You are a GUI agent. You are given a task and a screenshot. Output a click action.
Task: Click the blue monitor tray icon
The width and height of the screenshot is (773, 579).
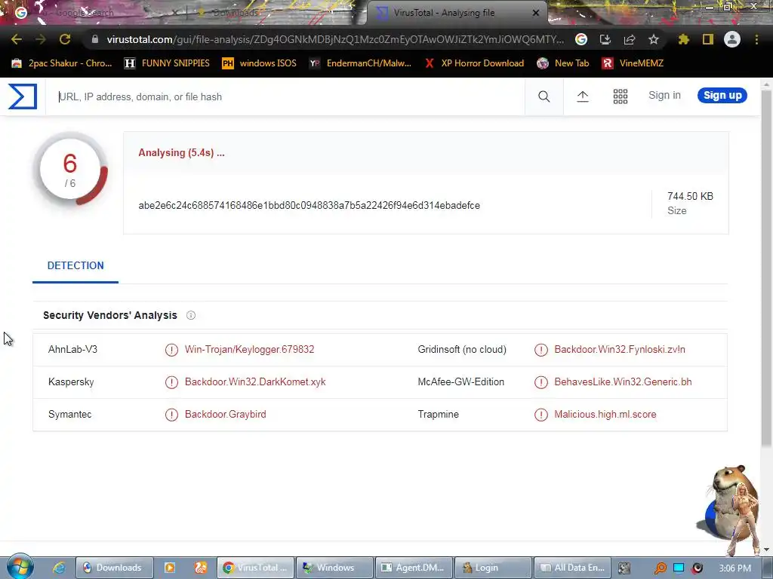(679, 568)
